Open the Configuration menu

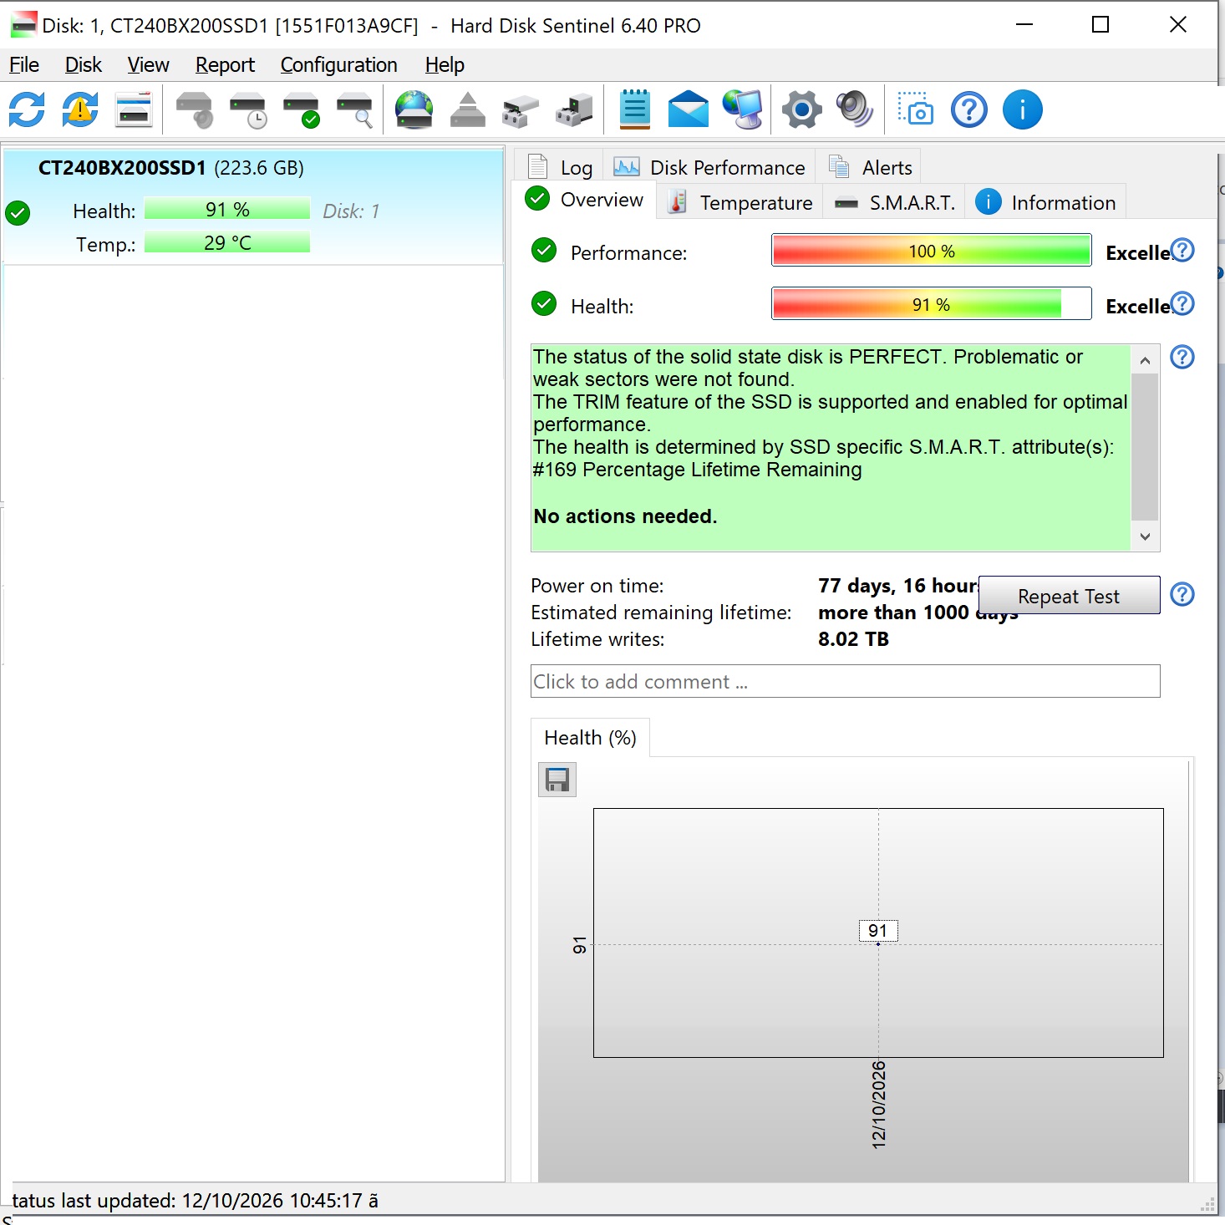[x=338, y=65]
